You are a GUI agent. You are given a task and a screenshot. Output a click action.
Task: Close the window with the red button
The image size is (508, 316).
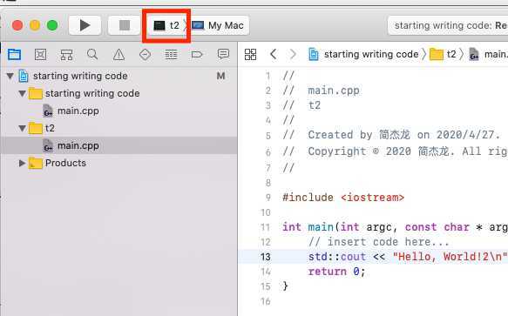click(17, 25)
